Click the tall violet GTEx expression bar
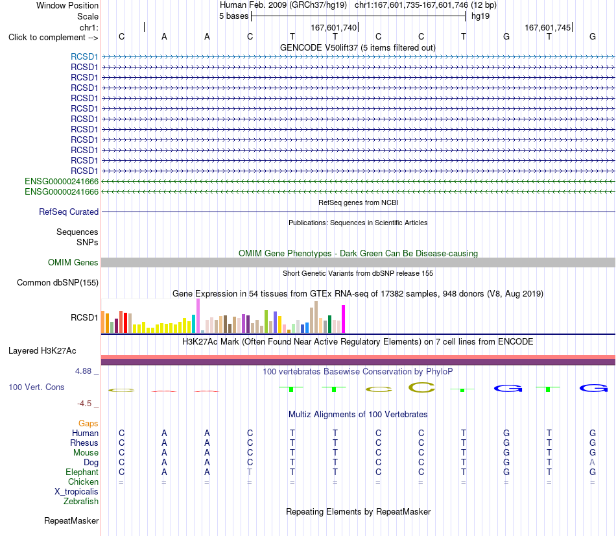Viewport: 616px width, 536px height. point(198,316)
